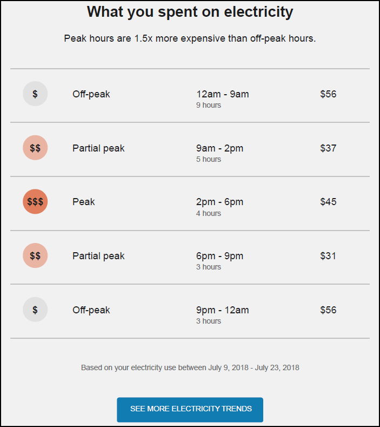Select Partial peak label for 9am - 2pm
380x427 pixels.
coord(98,148)
